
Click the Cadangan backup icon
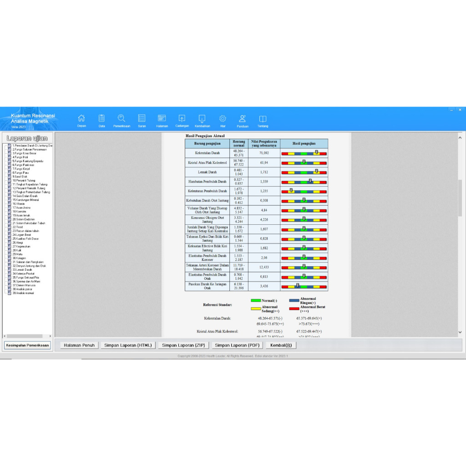pos(182,118)
